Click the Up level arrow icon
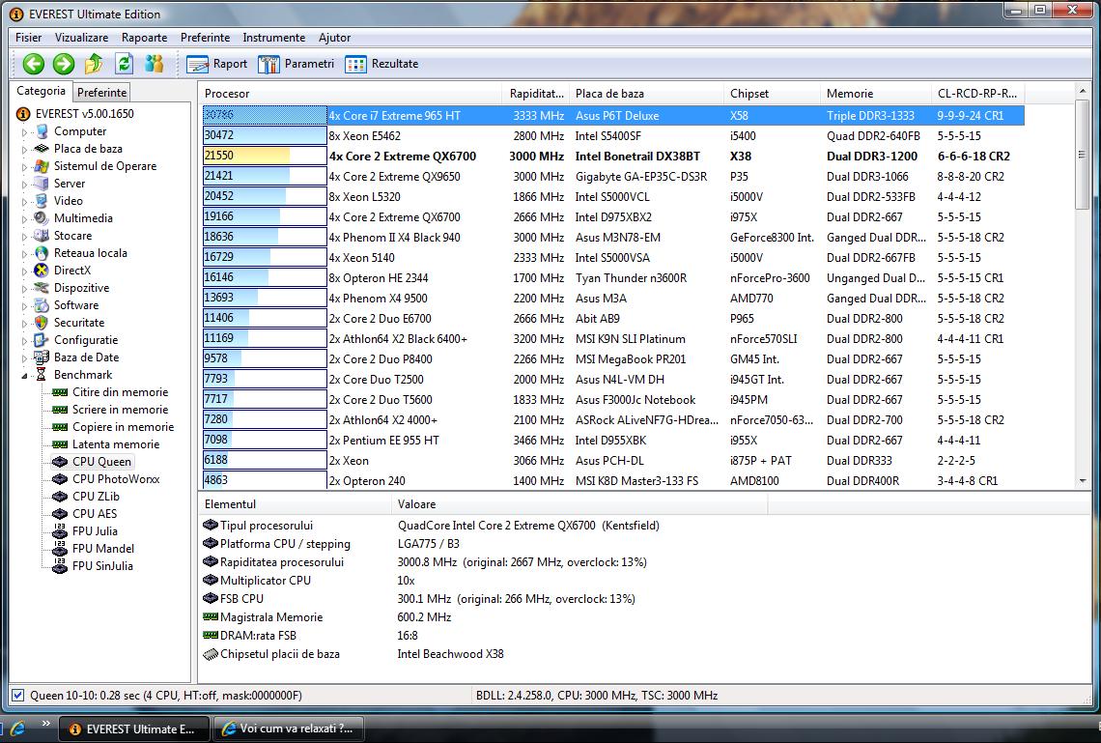 click(94, 64)
